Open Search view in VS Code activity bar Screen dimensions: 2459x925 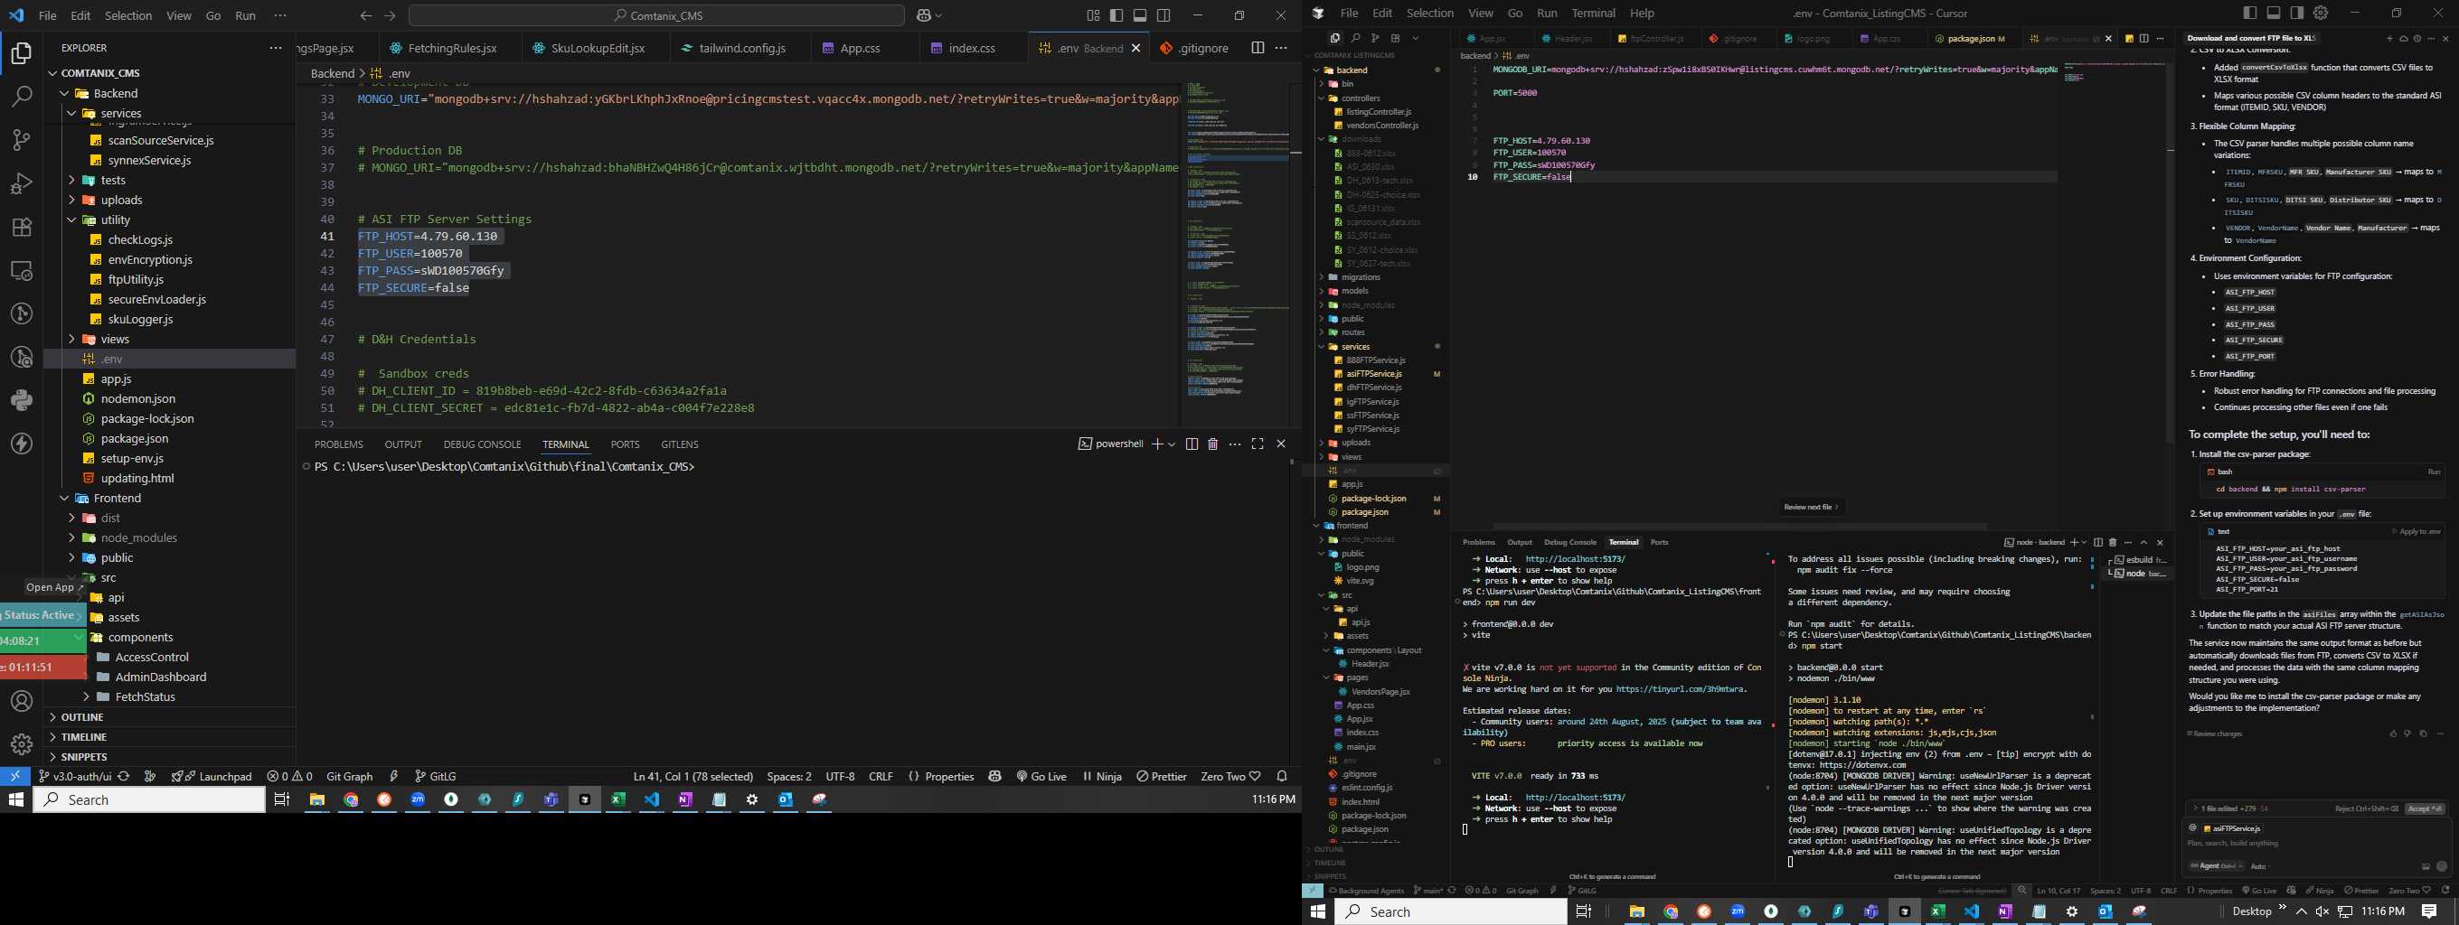point(21,97)
